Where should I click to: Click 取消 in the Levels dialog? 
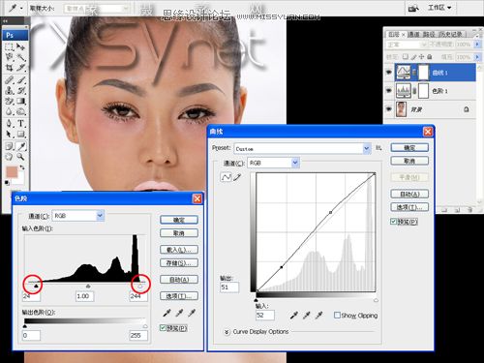click(x=179, y=233)
